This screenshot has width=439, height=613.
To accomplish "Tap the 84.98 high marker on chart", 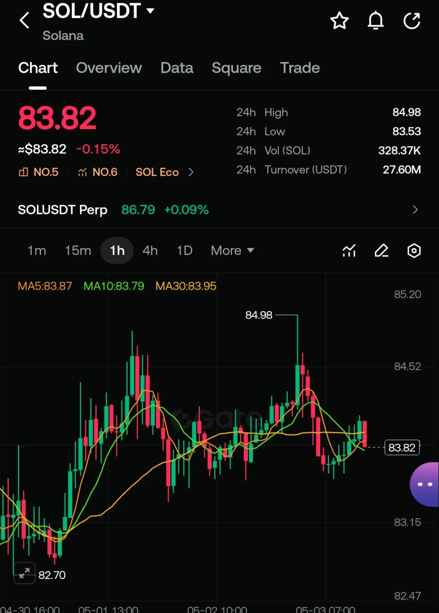I will tap(259, 315).
